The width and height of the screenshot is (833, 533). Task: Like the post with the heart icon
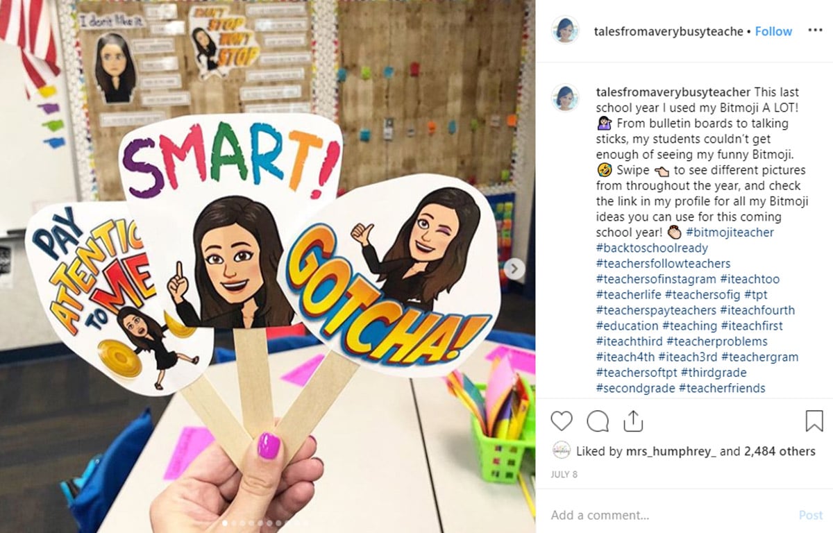[562, 421]
